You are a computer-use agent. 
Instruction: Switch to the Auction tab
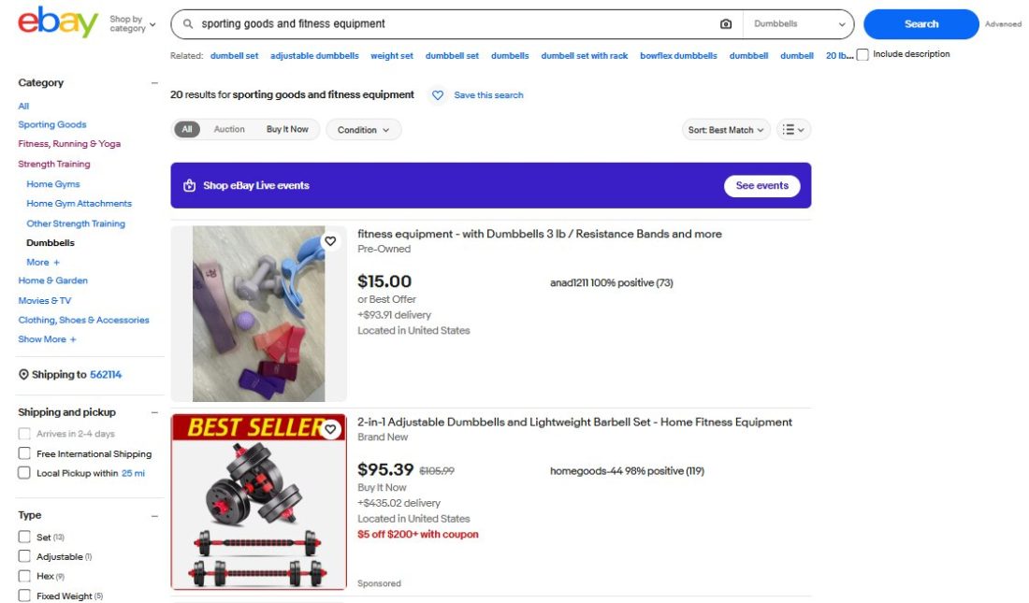click(x=229, y=129)
